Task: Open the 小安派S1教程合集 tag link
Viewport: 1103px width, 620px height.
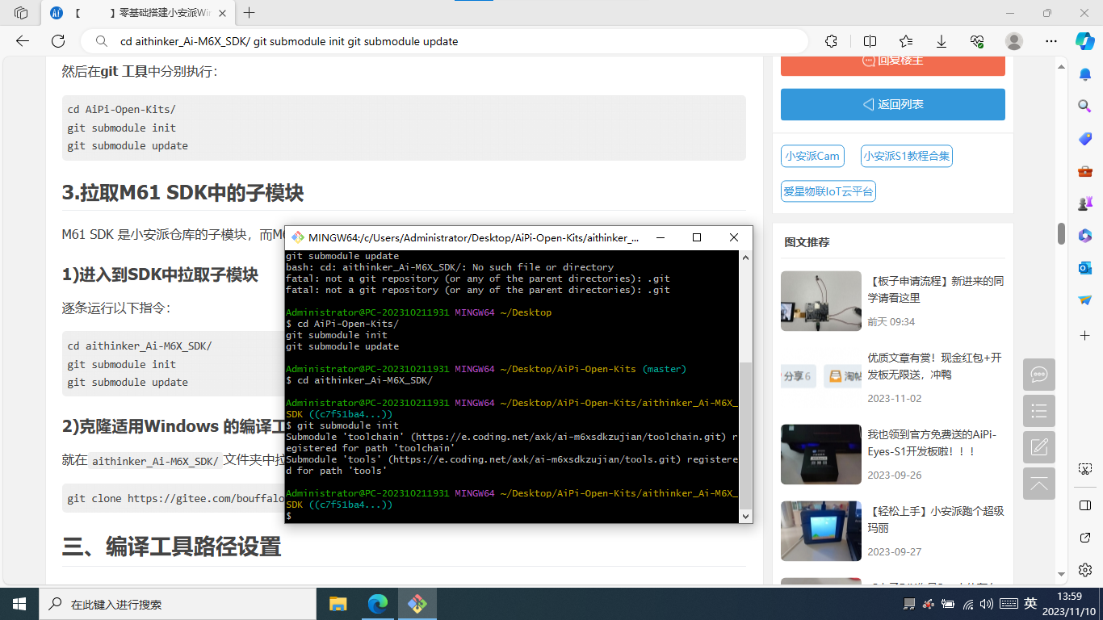Action: [906, 156]
